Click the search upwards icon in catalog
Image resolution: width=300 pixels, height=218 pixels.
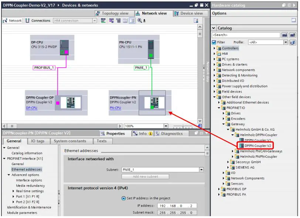coord(293,35)
